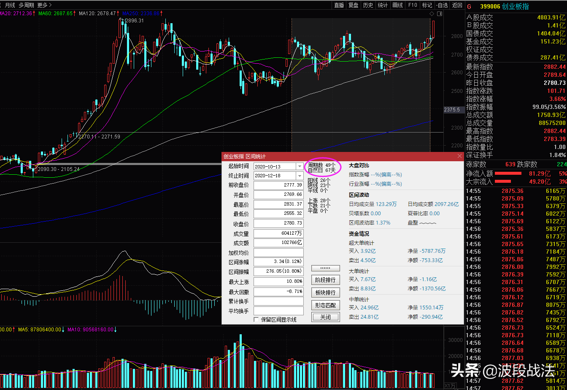Click the 涨家数 639 value
The height and width of the screenshot is (390, 567).
point(510,164)
